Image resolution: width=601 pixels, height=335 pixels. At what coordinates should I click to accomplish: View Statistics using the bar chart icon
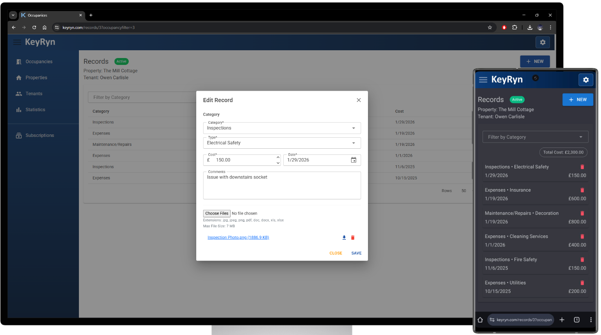(18, 109)
